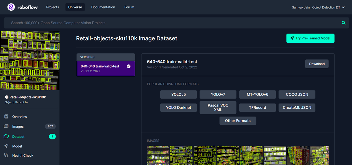This screenshot has width=352, height=165.
Task: Choose the COCO JSON format
Action: 297,94
